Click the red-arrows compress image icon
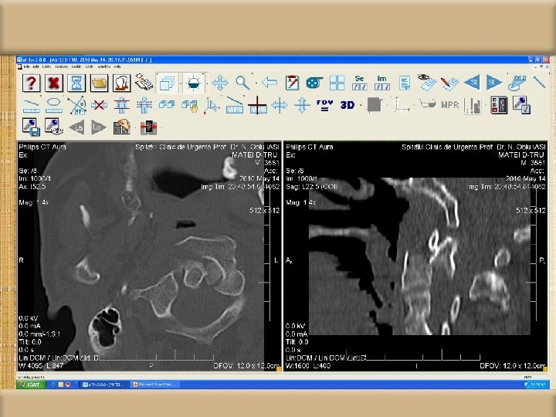 point(148,127)
